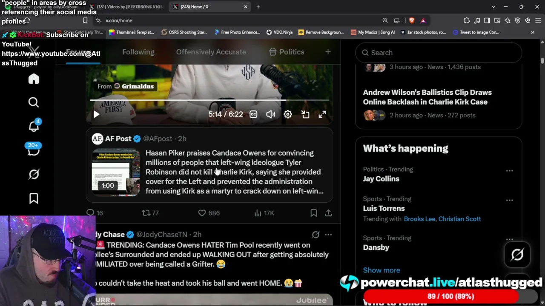Open VDO.Ninja bookmark
This screenshot has height=306, width=545.
pos(279,32)
